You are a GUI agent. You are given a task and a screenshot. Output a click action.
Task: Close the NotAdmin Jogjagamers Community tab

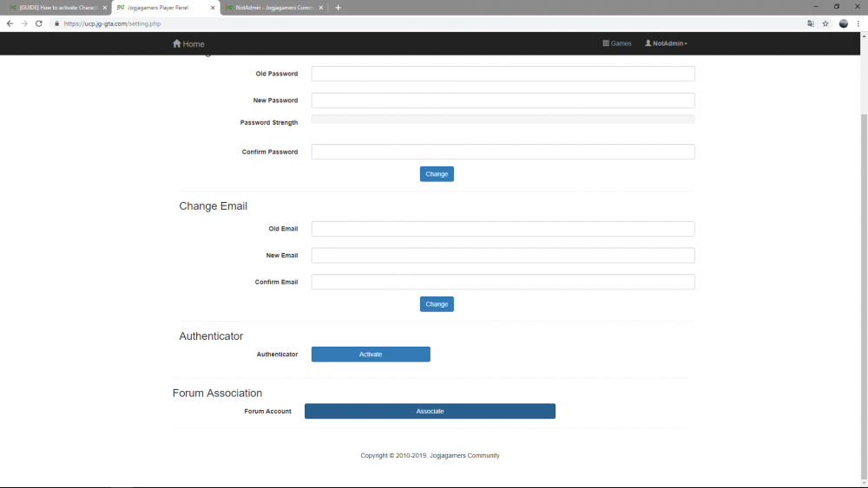pyautogui.click(x=320, y=8)
